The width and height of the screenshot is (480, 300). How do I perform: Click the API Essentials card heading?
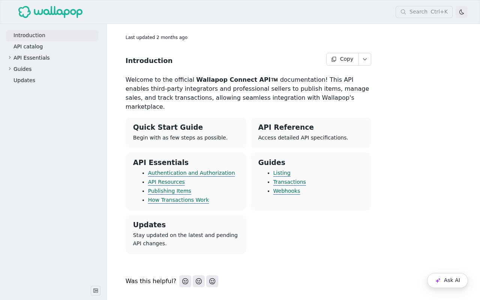(x=160, y=162)
